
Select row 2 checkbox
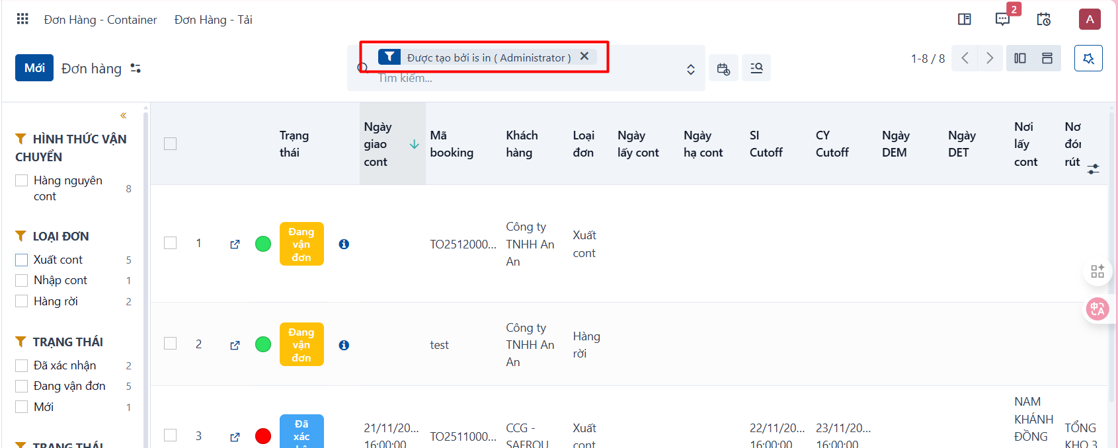point(171,344)
